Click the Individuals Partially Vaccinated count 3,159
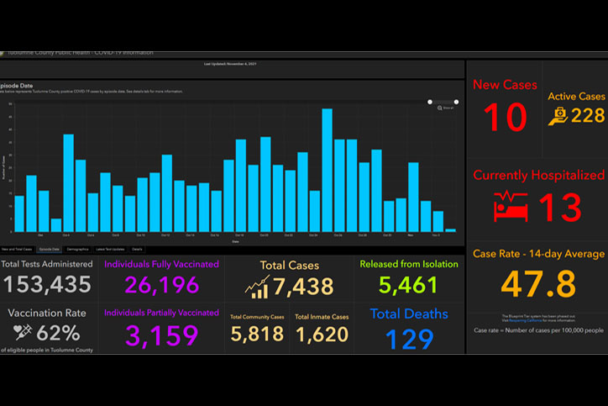Image resolution: width=608 pixels, height=406 pixels. [162, 335]
